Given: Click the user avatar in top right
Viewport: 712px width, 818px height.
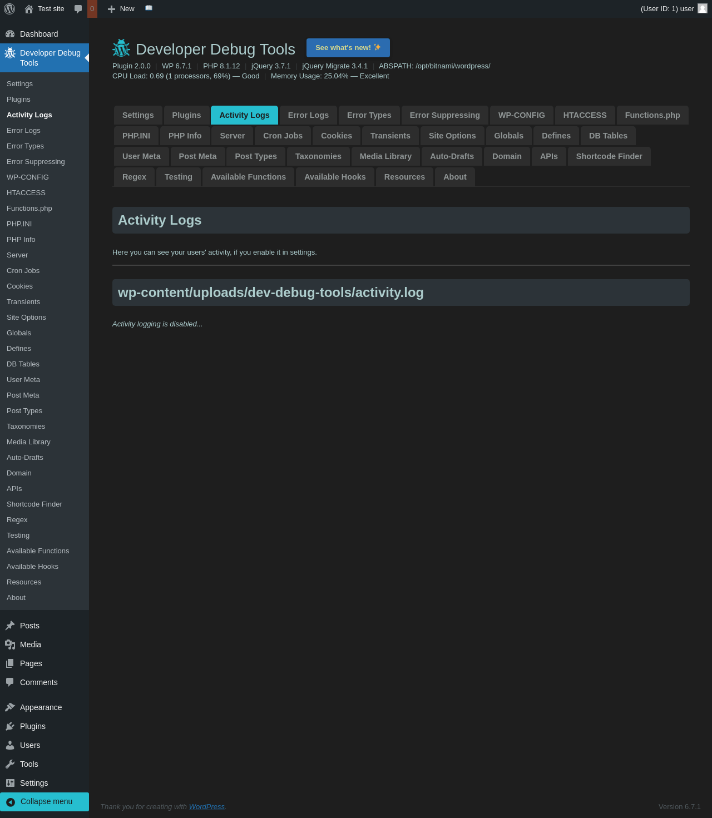Looking at the screenshot, I should 703,8.
